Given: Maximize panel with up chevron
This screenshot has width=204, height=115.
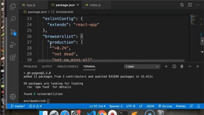Looking at the screenshot, I should 190,67.
